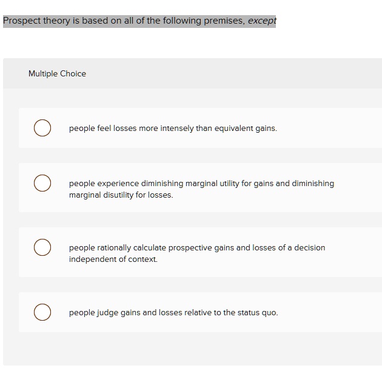Click the 'Multiple Choice' heading label
The height and width of the screenshot is (371, 382).
coord(57,73)
